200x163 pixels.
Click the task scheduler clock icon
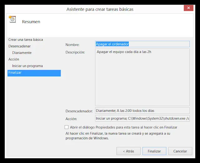[x=12, y=19]
